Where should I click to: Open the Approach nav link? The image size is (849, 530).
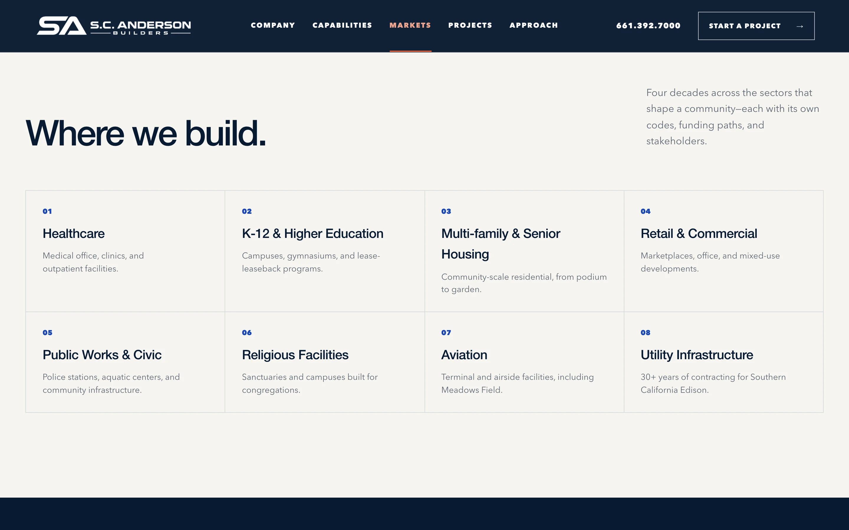[x=534, y=25]
